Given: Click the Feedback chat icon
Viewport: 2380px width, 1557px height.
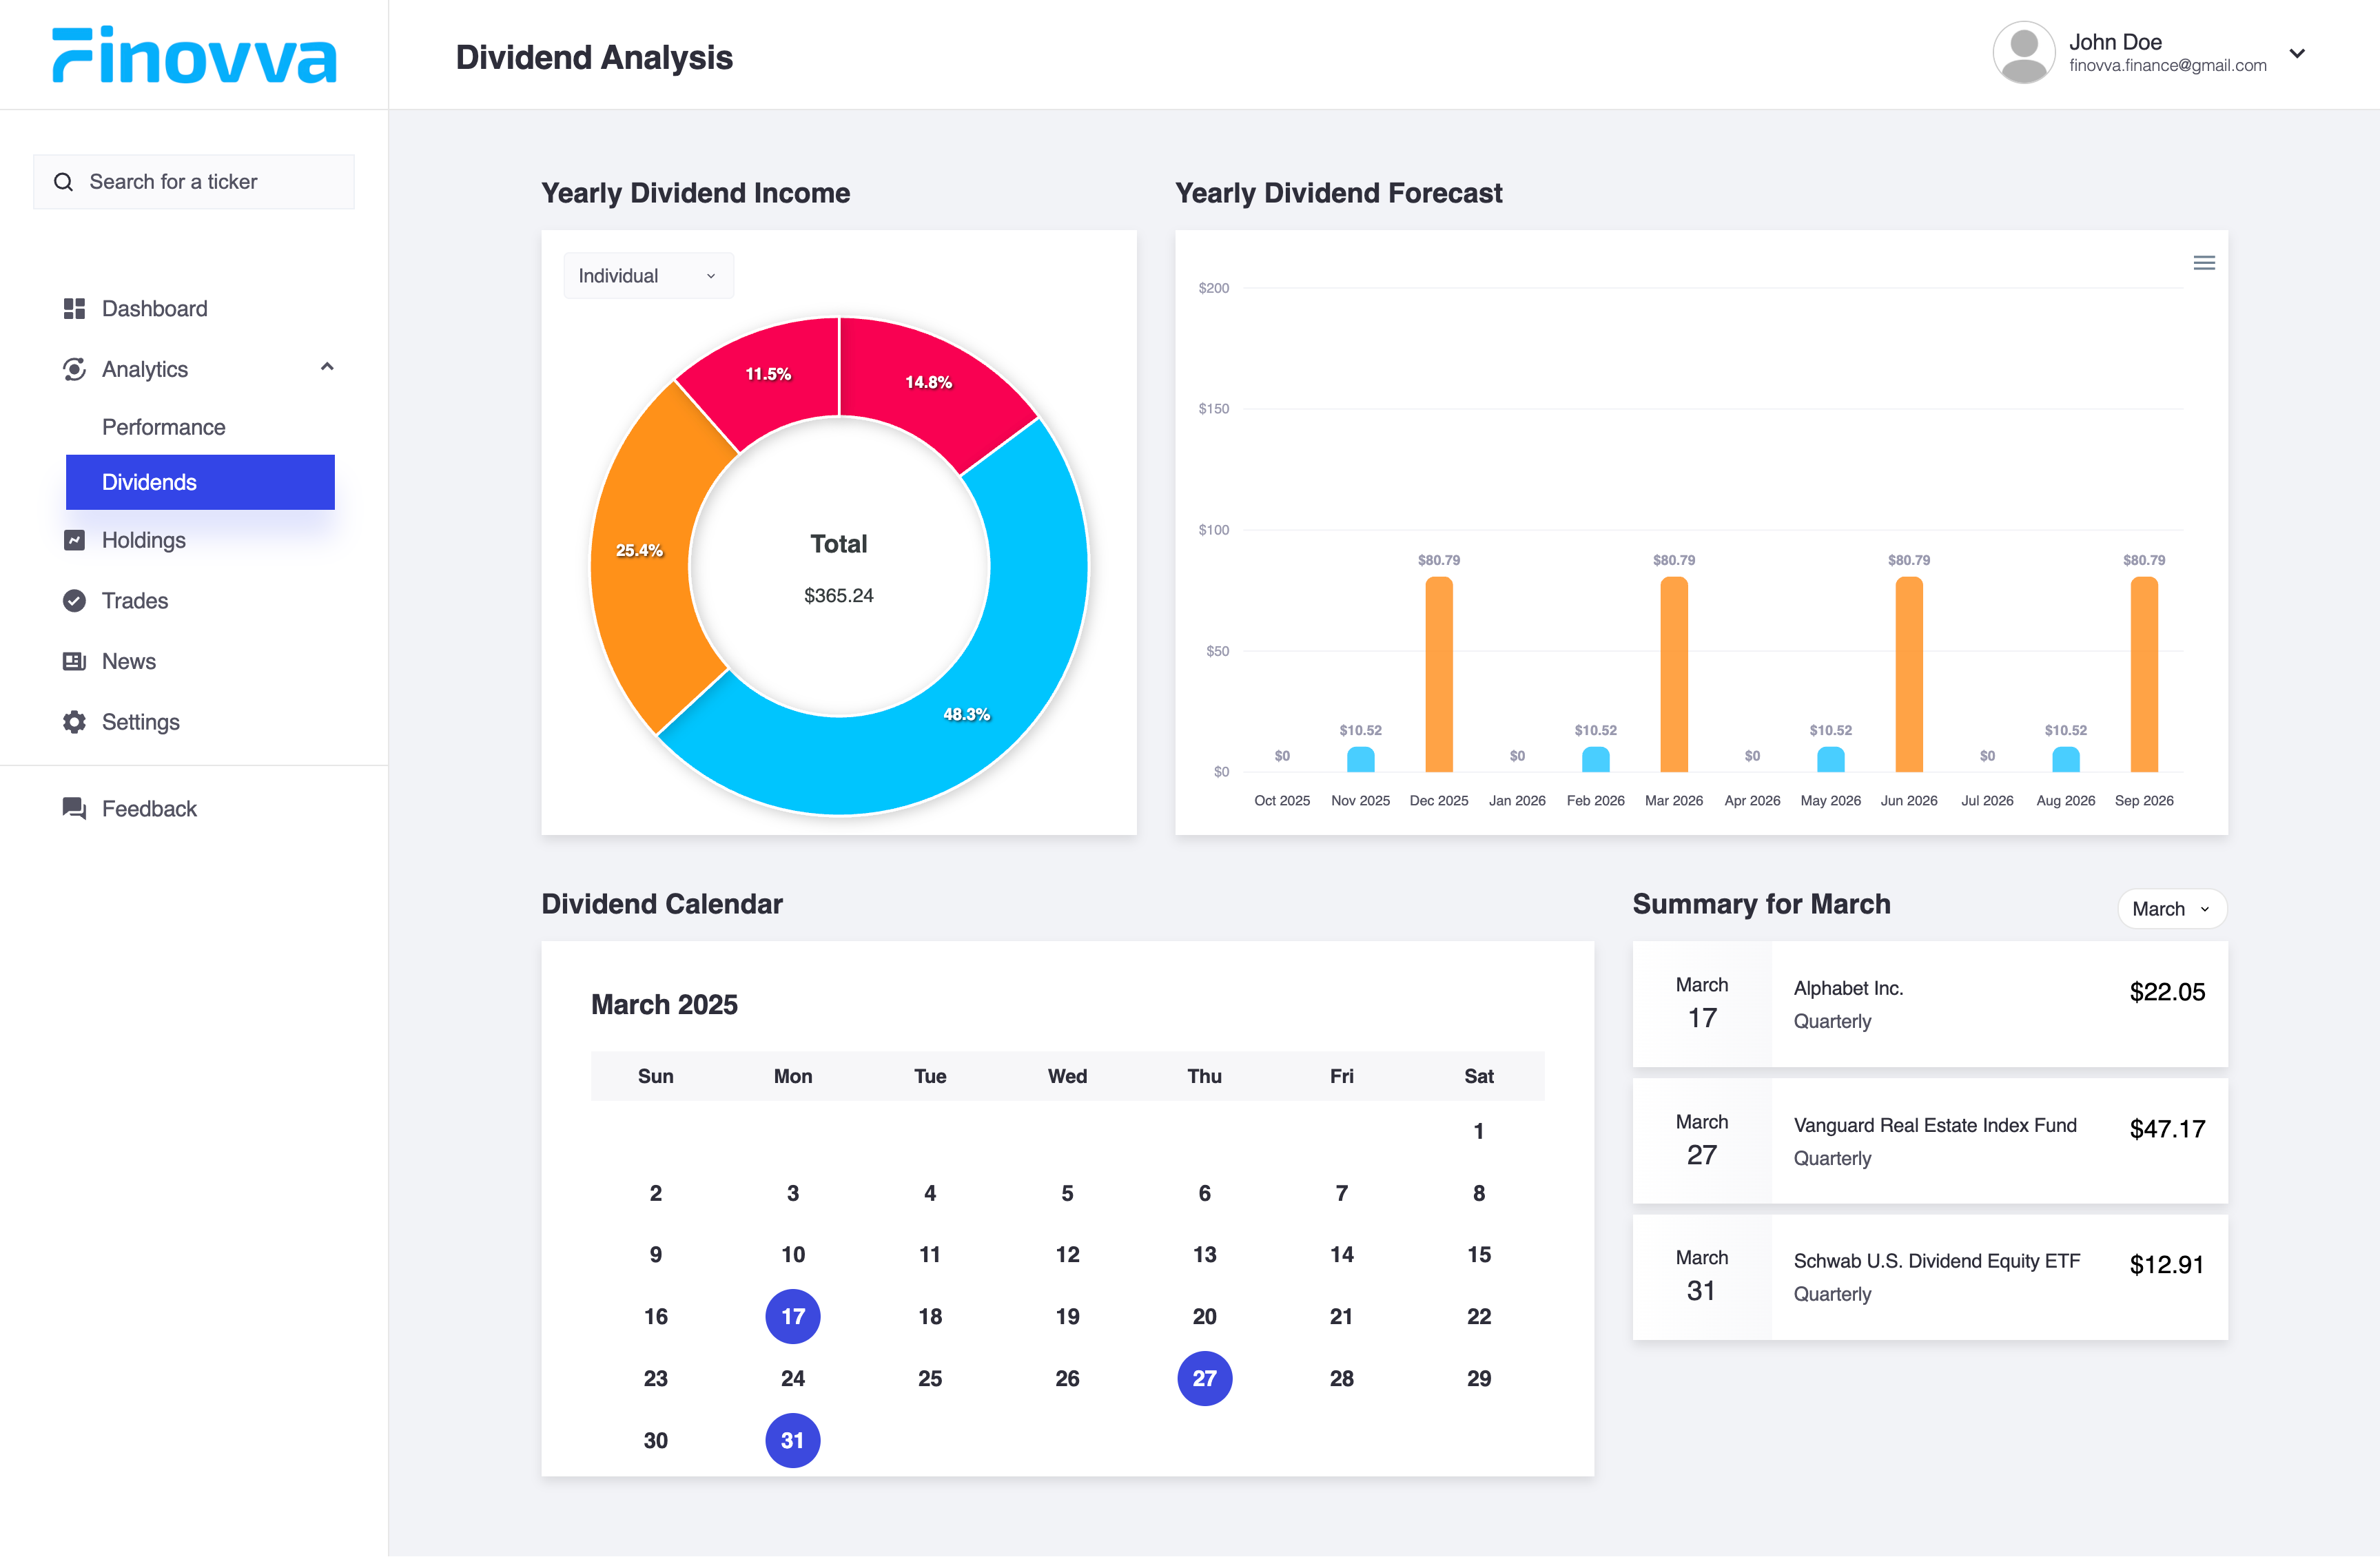Looking at the screenshot, I should point(74,808).
